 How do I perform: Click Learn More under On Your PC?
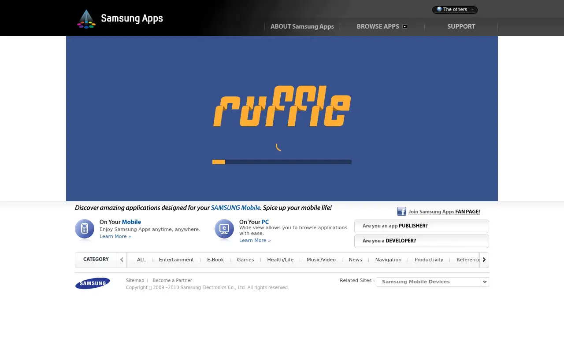(255, 240)
